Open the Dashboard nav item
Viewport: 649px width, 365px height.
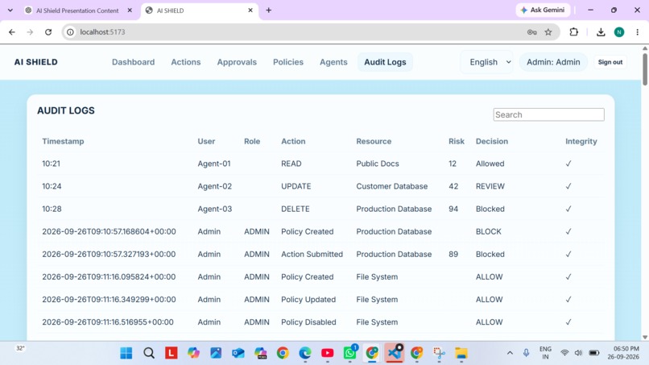(134, 62)
